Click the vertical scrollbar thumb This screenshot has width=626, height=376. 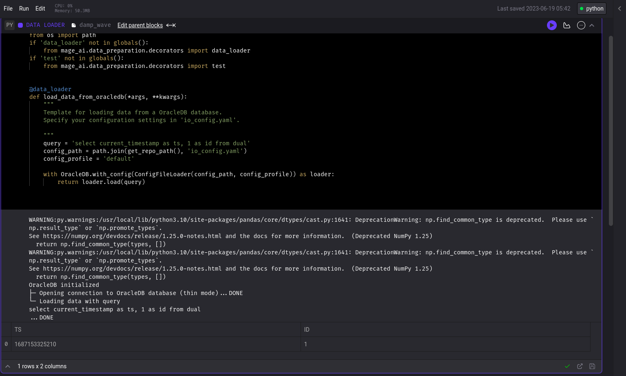point(611,131)
